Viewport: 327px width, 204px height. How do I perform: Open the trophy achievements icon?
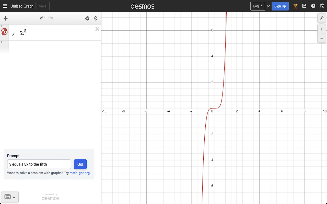pos(295,6)
